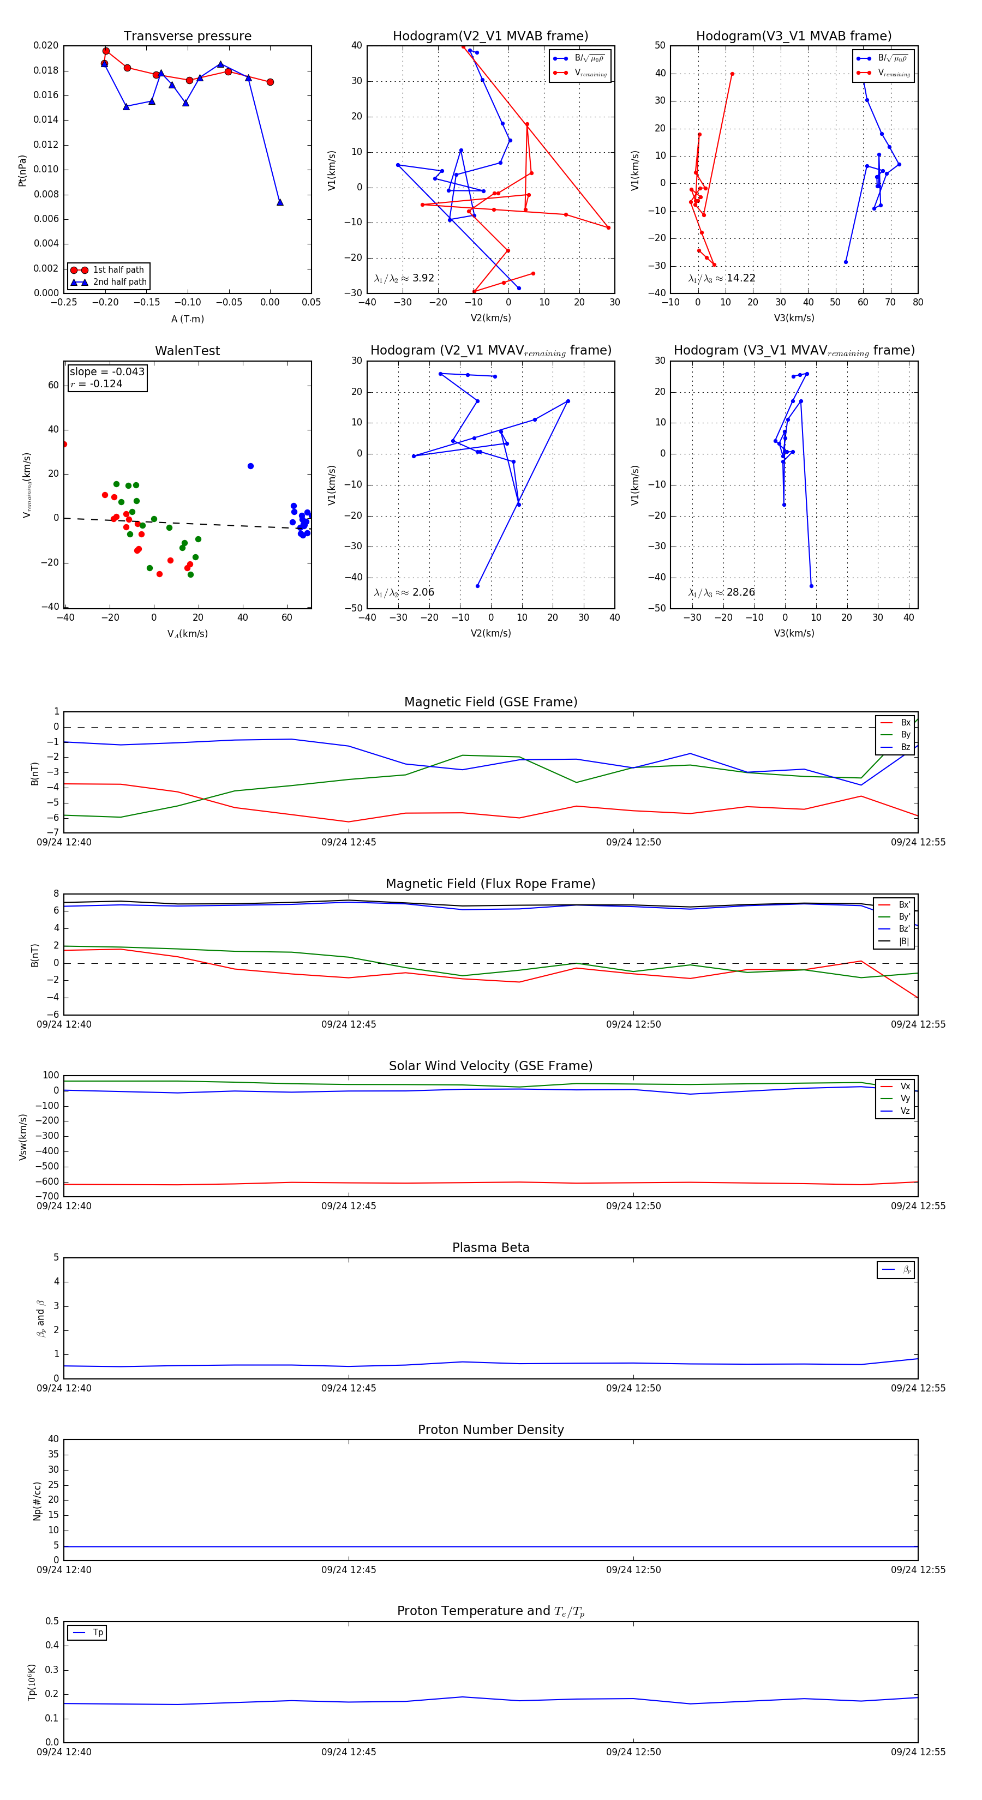The width and height of the screenshot is (982, 1800).
Task: Click the 'Plasma Beta' title
Action: [x=490, y=1247]
